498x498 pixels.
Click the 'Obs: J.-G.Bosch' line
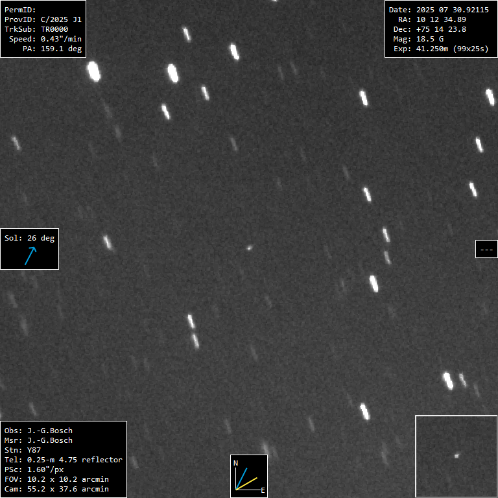(38, 431)
